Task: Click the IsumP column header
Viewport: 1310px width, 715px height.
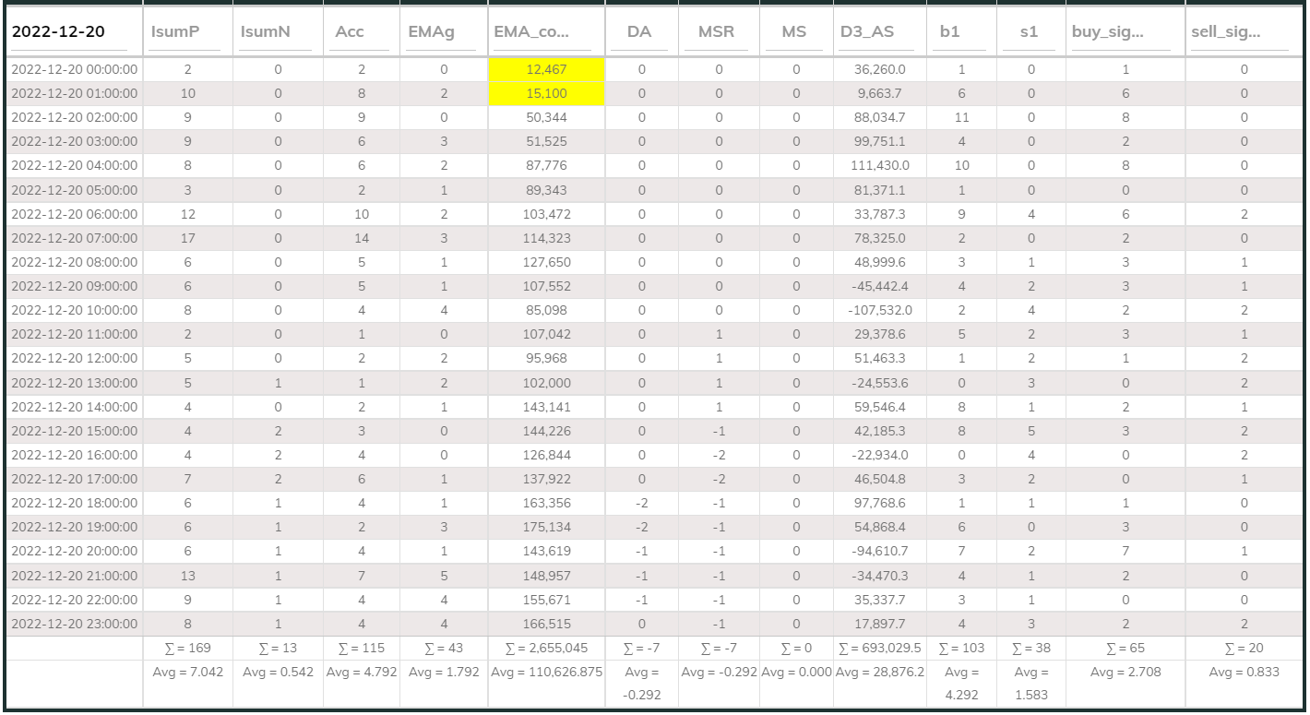Action: [175, 32]
